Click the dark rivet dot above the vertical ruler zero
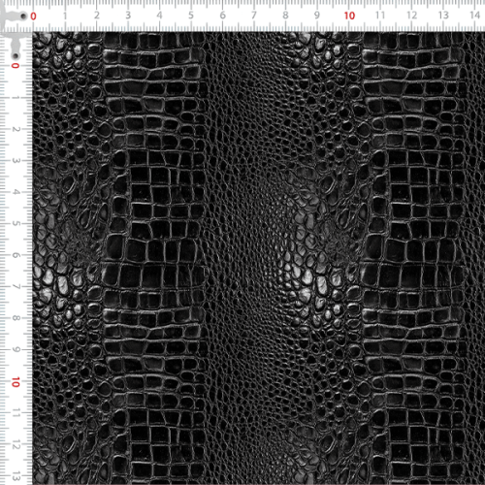The height and width of the screenshot is (485, 485). click(x=16, y=56)
